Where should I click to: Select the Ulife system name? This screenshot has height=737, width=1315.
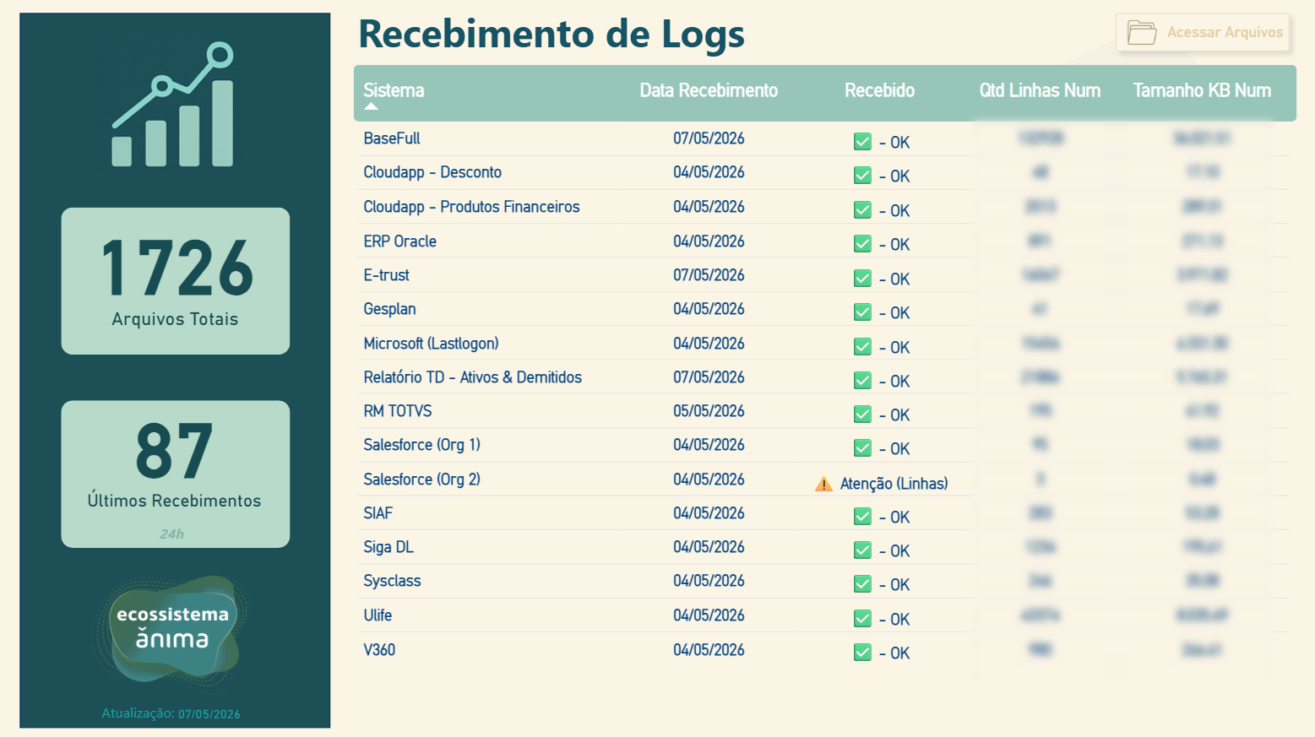378,615
